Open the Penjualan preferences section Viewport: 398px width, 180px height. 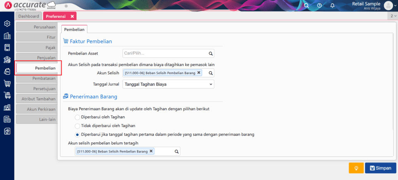coord(36,58)
